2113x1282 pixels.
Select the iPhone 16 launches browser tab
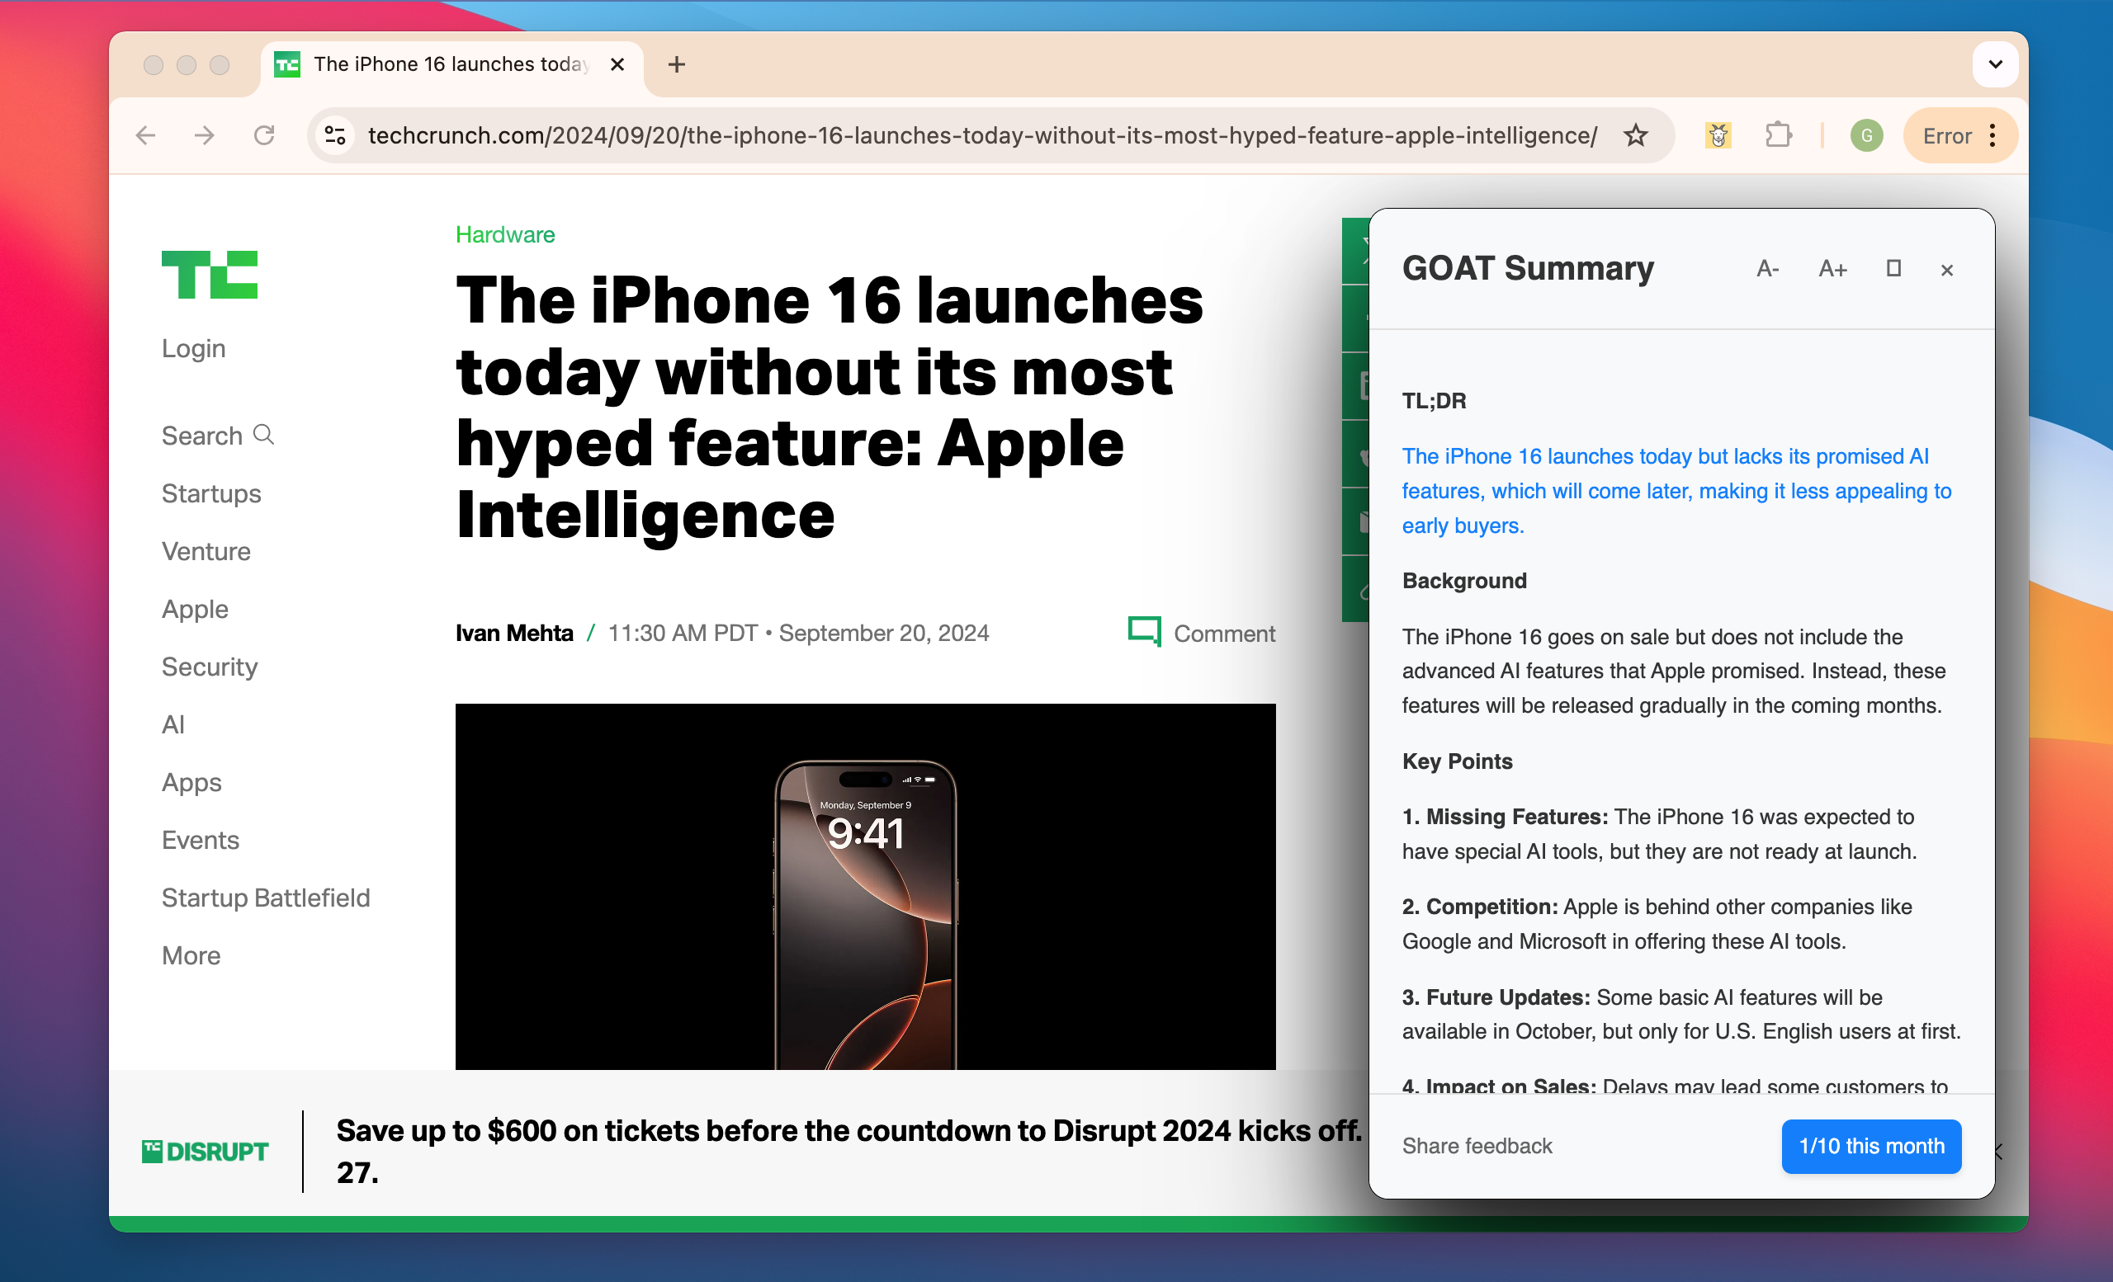(450, 64)
